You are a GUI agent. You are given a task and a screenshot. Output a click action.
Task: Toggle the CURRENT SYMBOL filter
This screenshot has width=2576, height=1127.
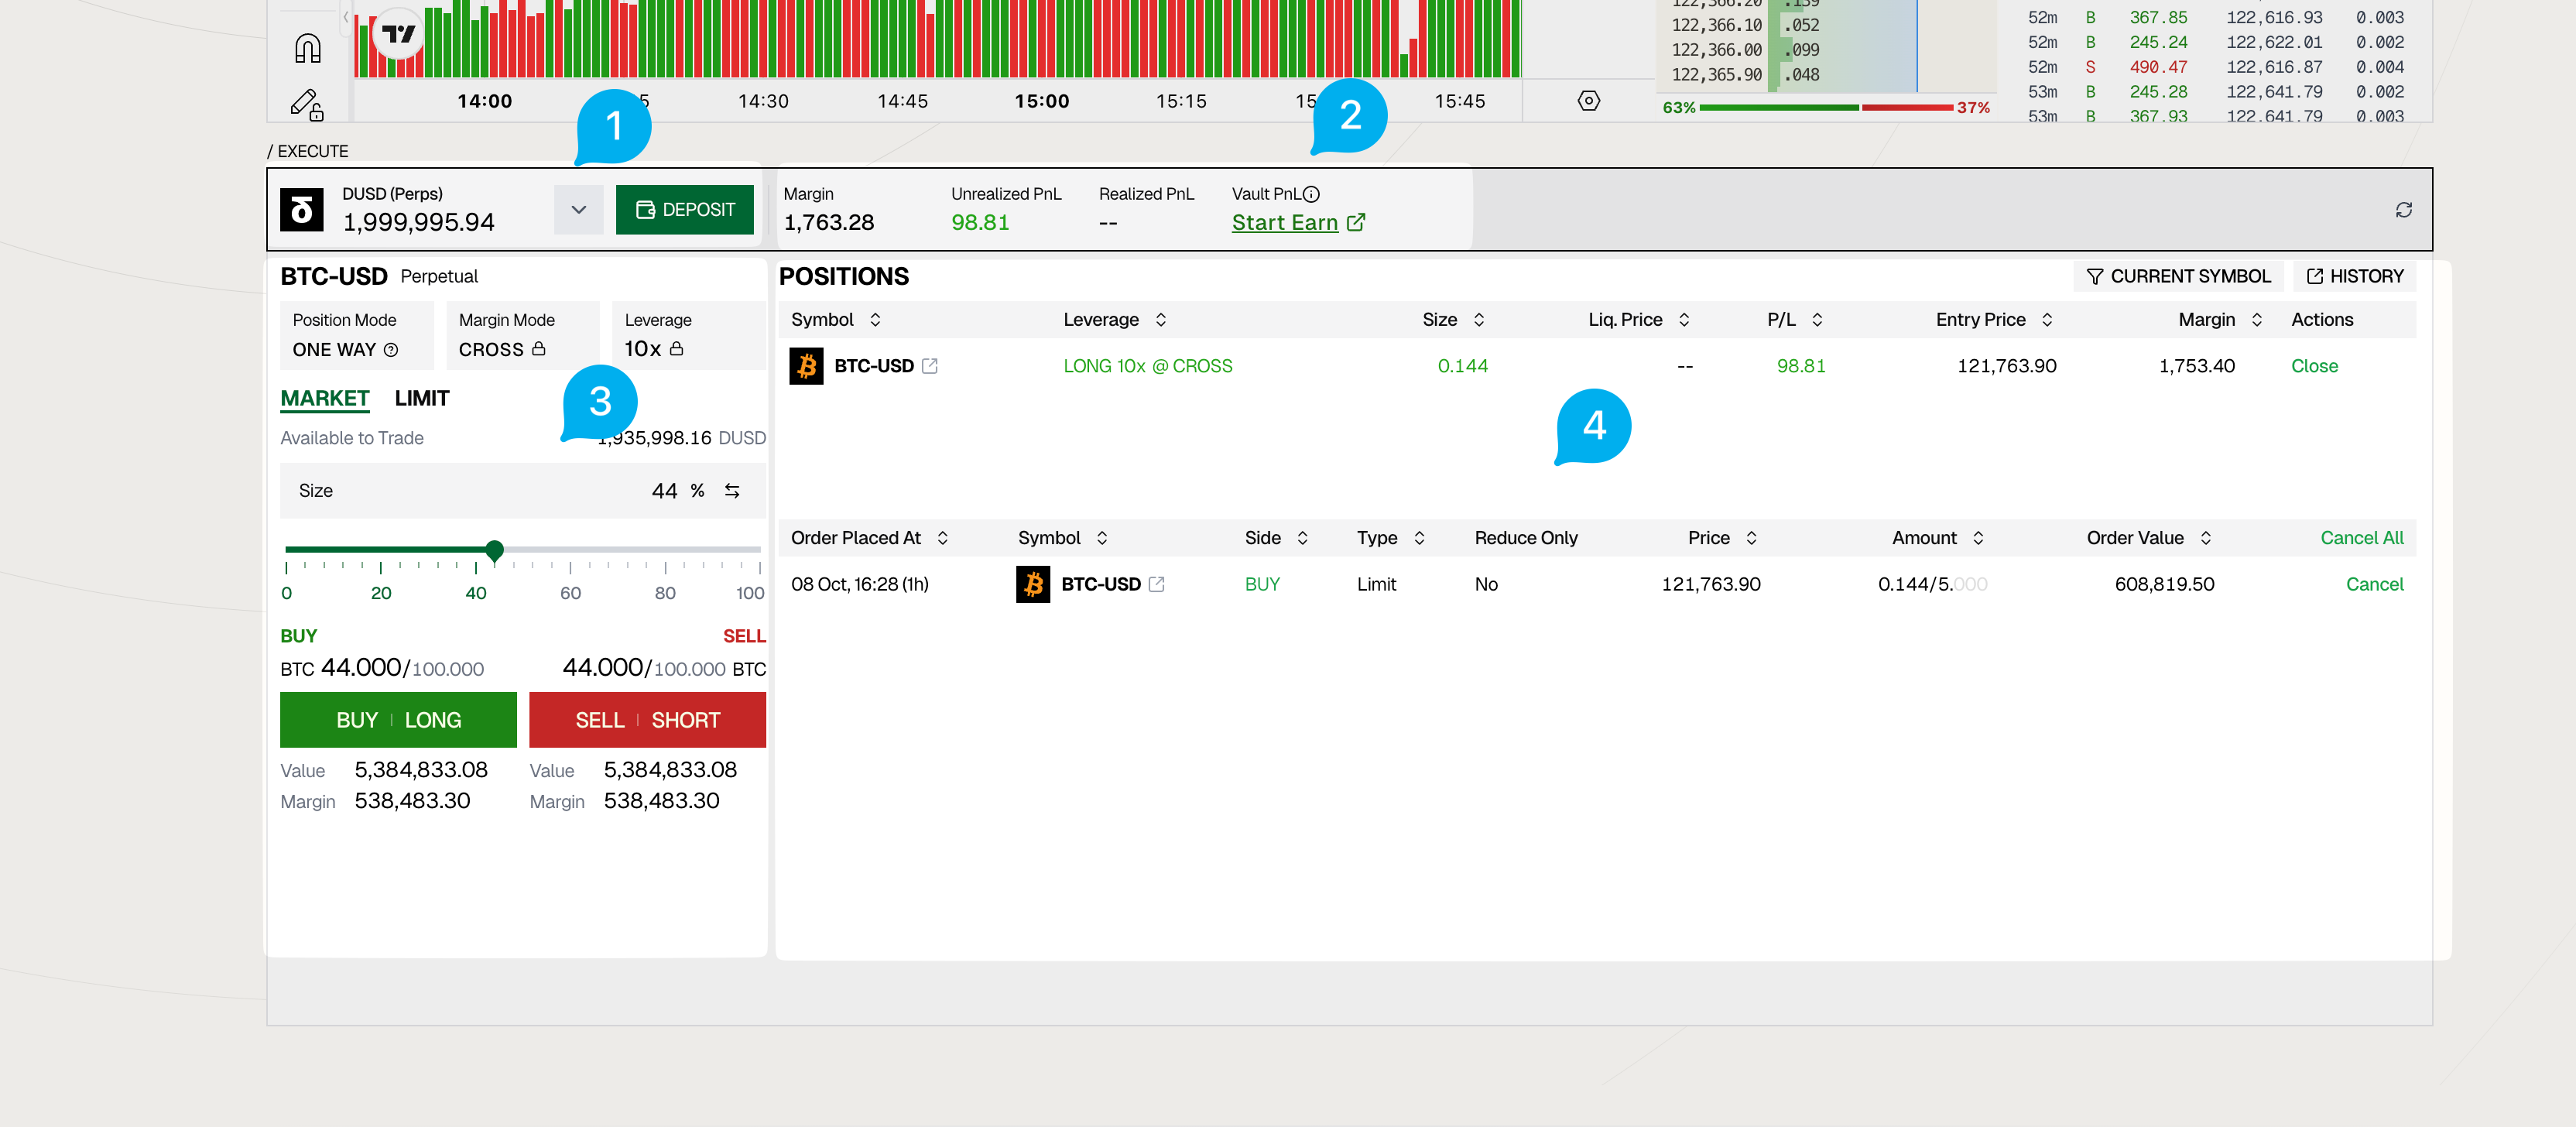[x=2178, y=276]
